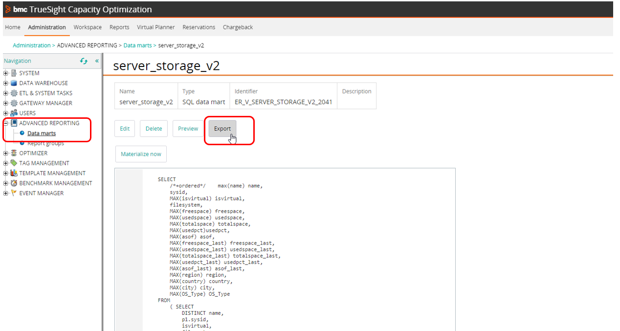Refresh the Navigation tree with the arrows icon
620x331 pixels.
coord(84,61)
